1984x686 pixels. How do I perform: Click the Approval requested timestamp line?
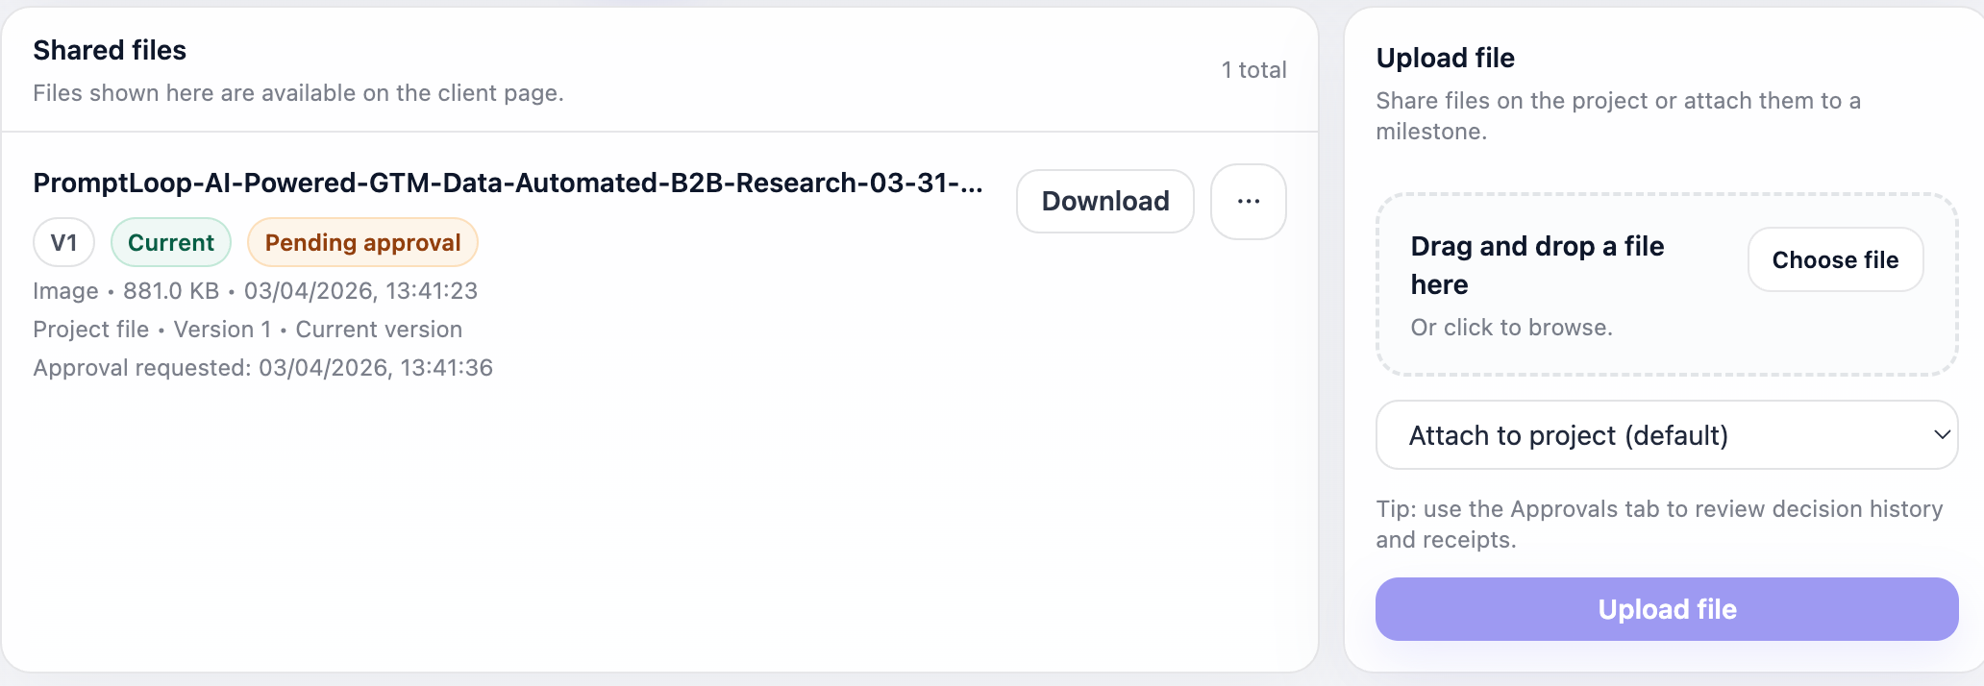[262, 368]
